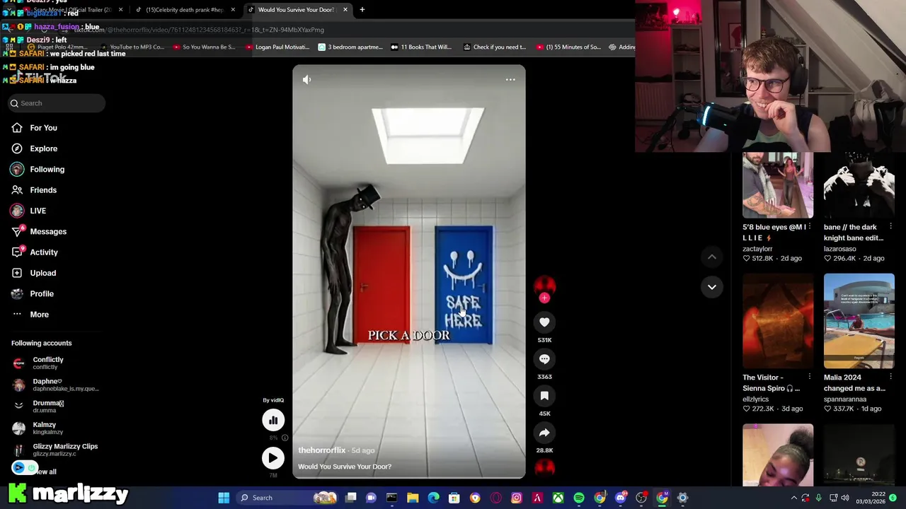
Task: Expand the More menu
Action: point(30,315)
